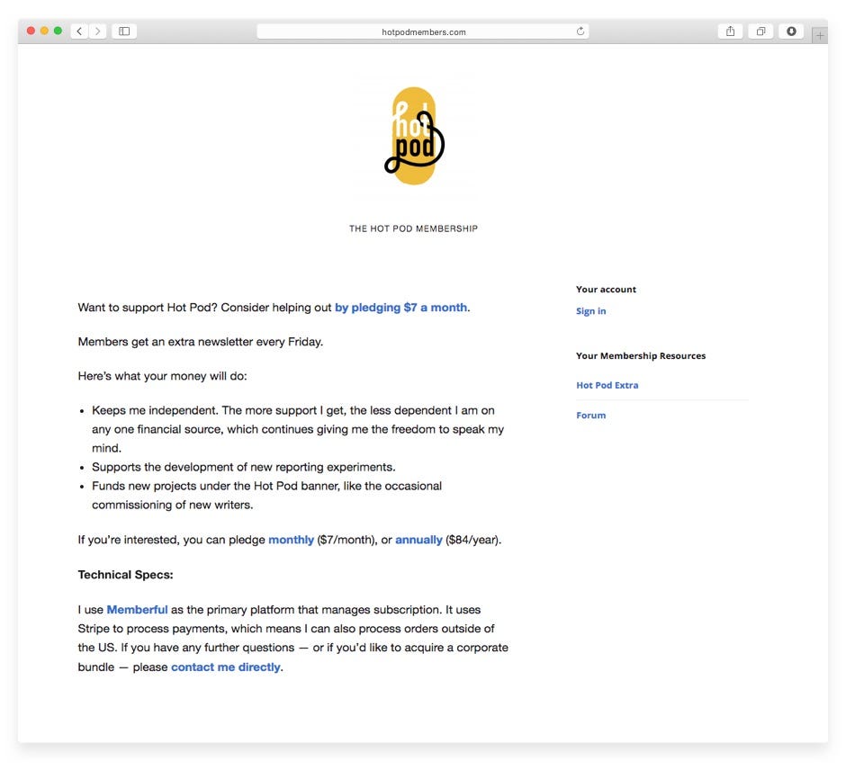Add a new tab with plus button
Screen dimensions: 846x779
tap(820, 36)
